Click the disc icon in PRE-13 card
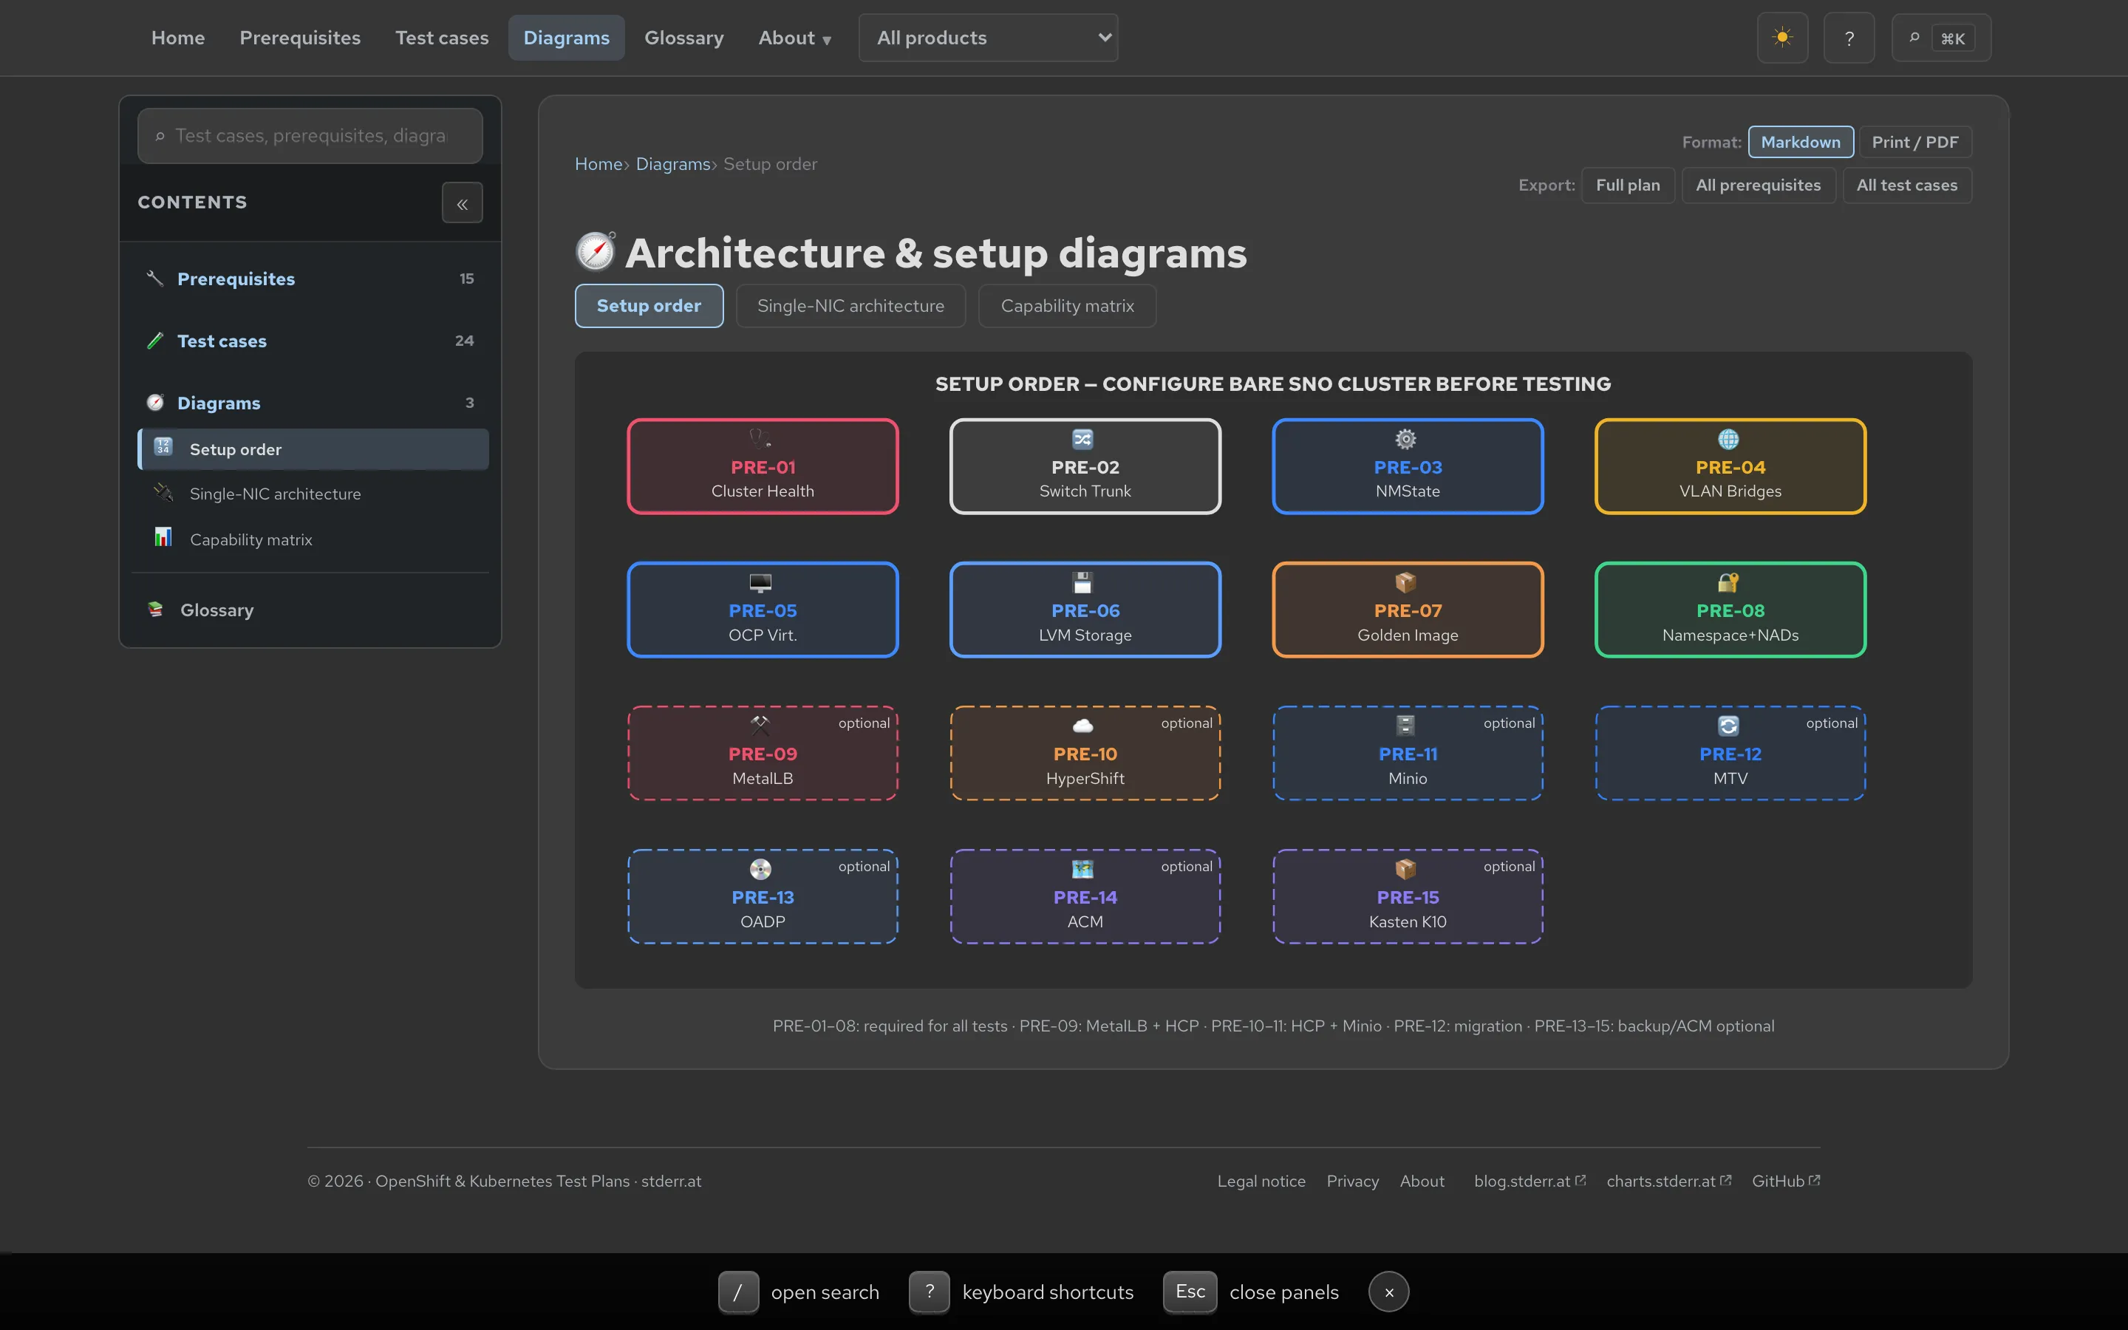Image resolution: width=2128 pixels, height=1330 pixels. [x=760, y=869]
